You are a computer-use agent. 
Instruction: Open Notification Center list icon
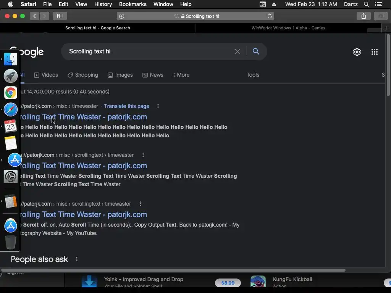tap(379, 4)
